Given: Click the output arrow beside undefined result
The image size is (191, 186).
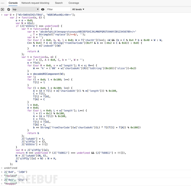Looking at the screenshot, I should [x=2, y=168].
